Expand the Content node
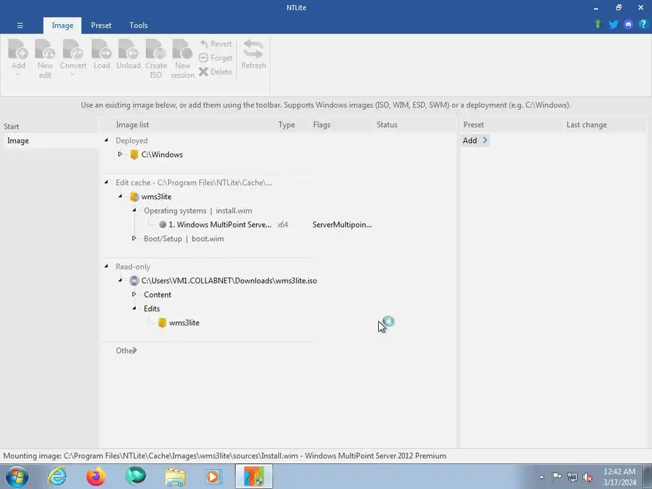The width and height of the screenshot is (652, 489). (x=134, y=294)
